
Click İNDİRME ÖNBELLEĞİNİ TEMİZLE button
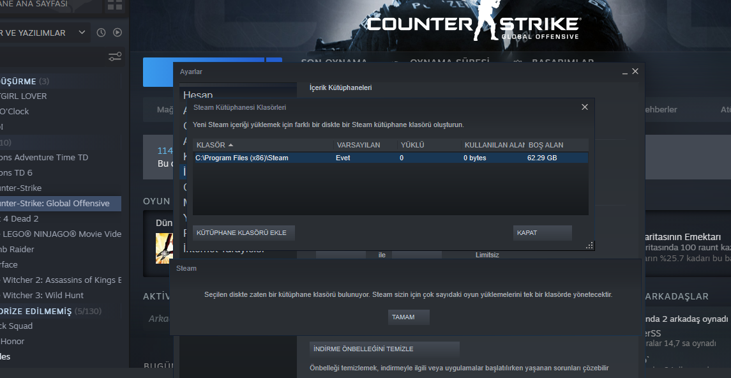[384, 349]
